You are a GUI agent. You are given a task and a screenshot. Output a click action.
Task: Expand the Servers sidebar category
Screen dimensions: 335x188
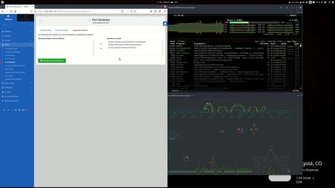pos(17,40)
